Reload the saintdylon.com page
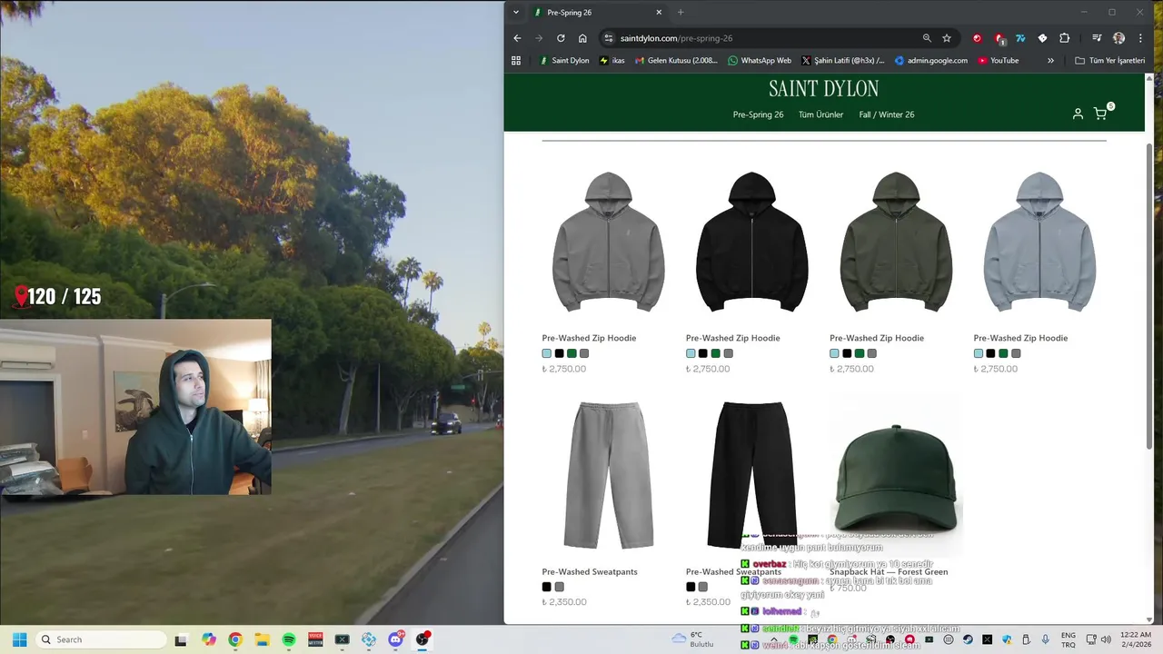1163x654 pixels. point(561,38)
